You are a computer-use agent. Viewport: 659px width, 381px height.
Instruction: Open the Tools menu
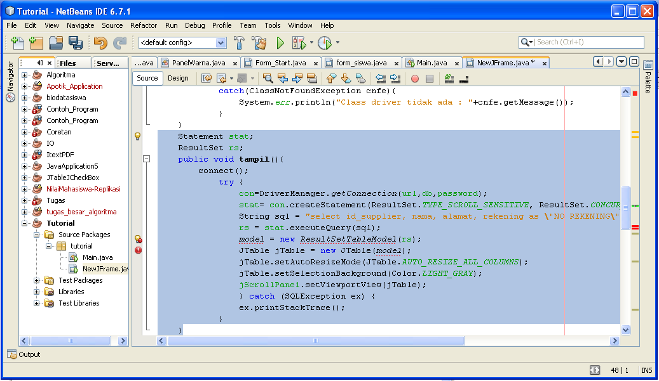[x=273, y=25]
